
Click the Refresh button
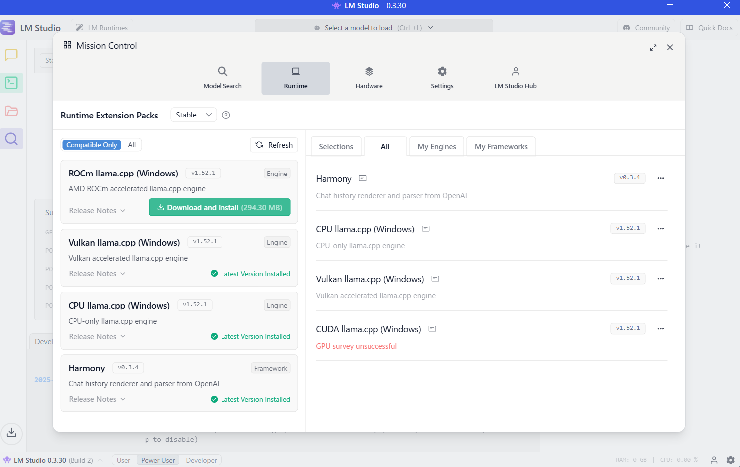pos(274,145)
